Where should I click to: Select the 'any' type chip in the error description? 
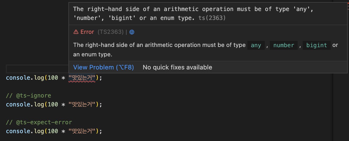tap(256, 45)
